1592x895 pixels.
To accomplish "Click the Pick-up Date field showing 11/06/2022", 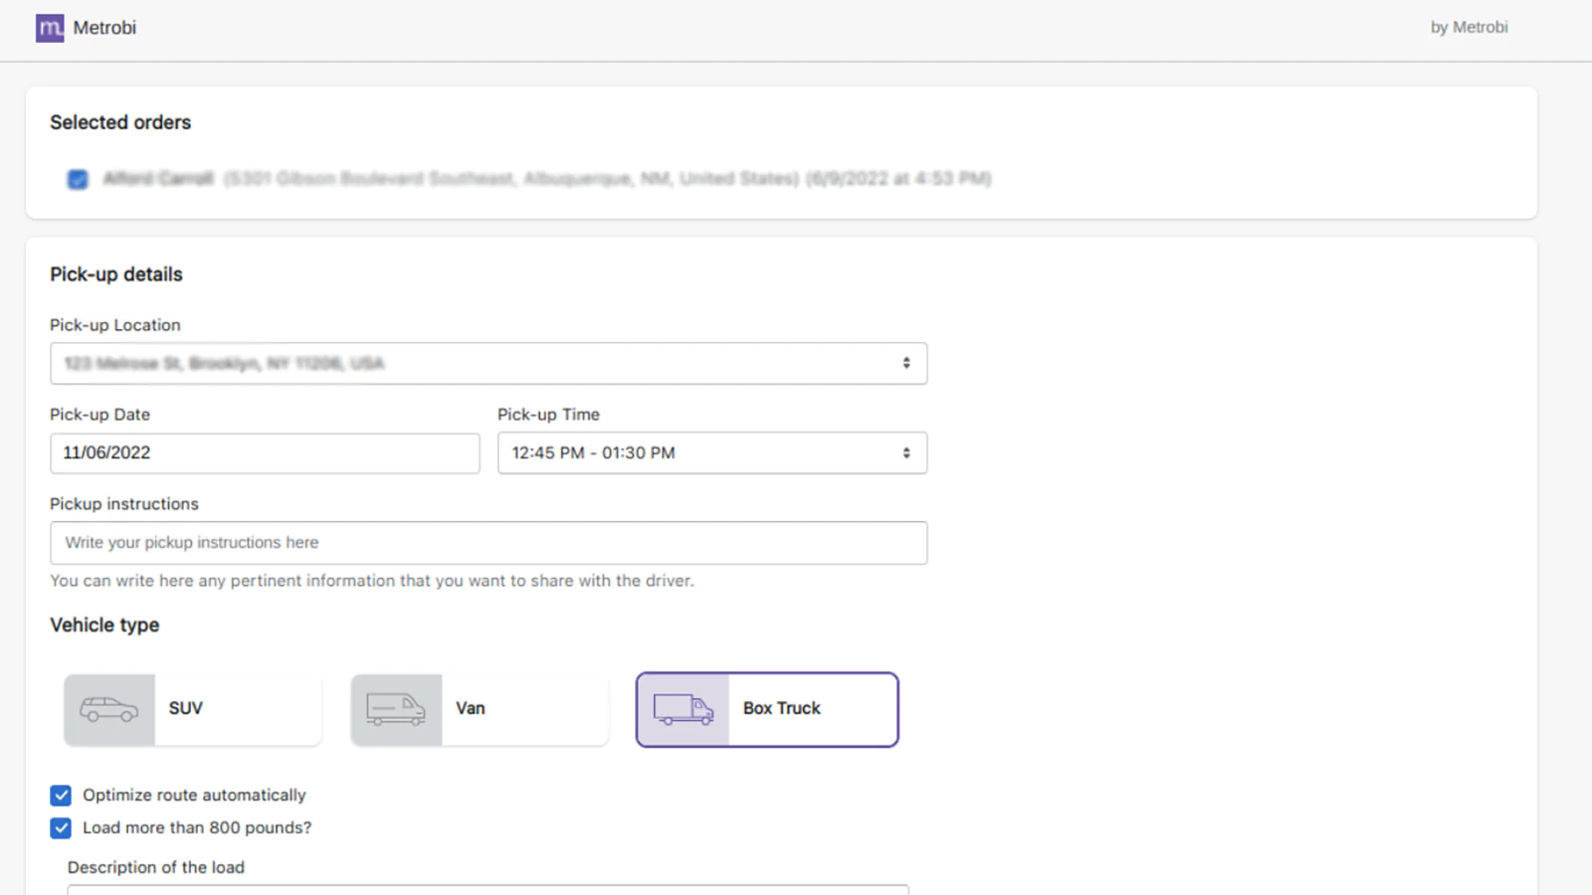I will (x=265, y=452).
